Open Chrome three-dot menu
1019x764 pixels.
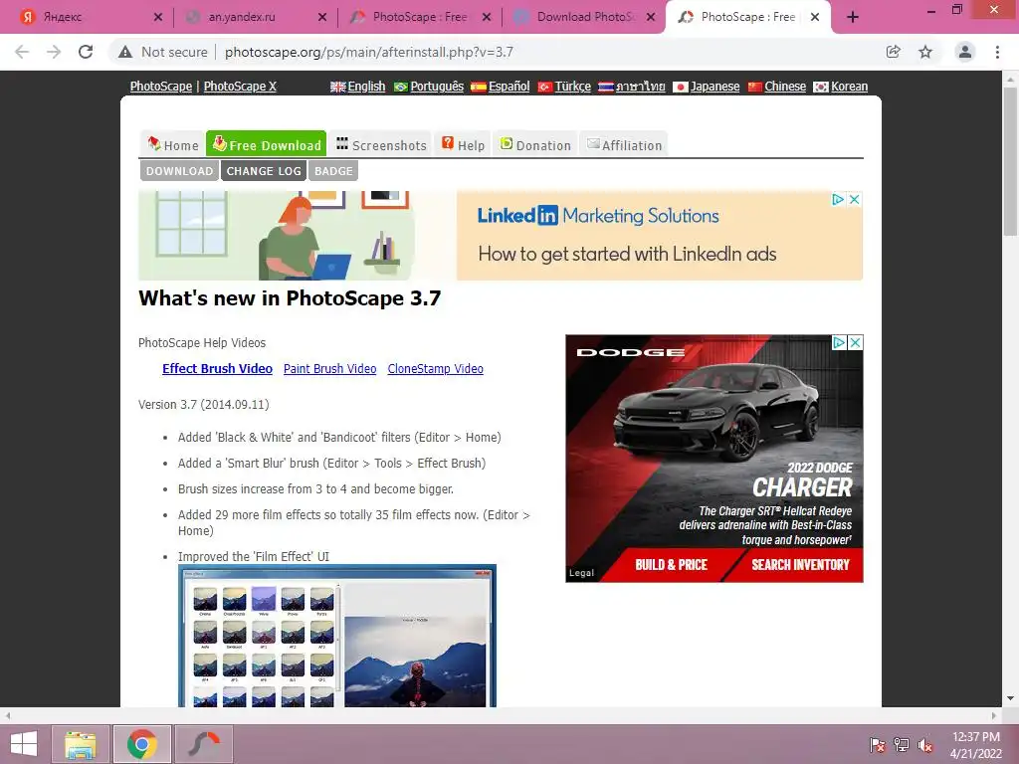[x=997, y=52]
